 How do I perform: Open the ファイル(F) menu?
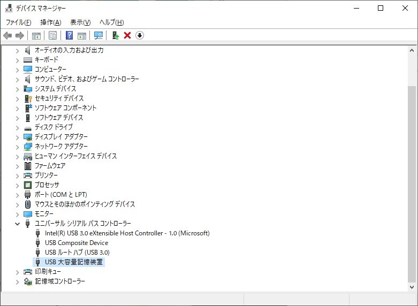click(x=18, y=22)
